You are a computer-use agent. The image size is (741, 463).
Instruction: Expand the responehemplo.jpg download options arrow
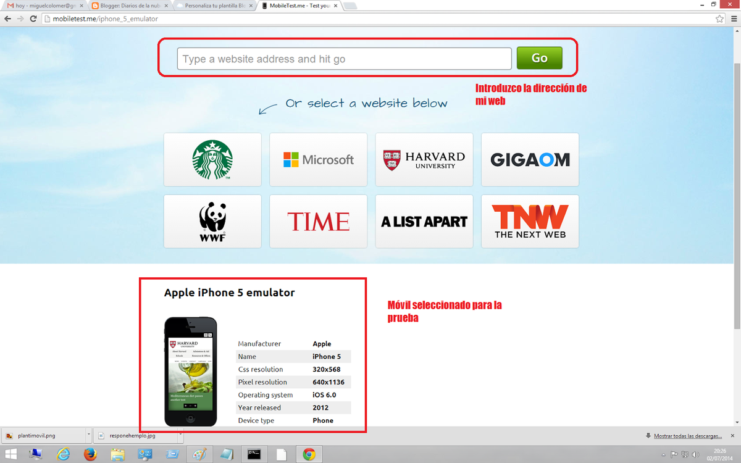(180, 435)
